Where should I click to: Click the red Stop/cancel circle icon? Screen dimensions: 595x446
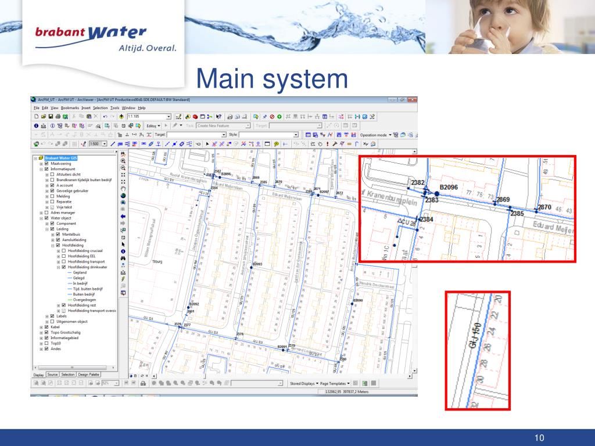pos(272,116)
